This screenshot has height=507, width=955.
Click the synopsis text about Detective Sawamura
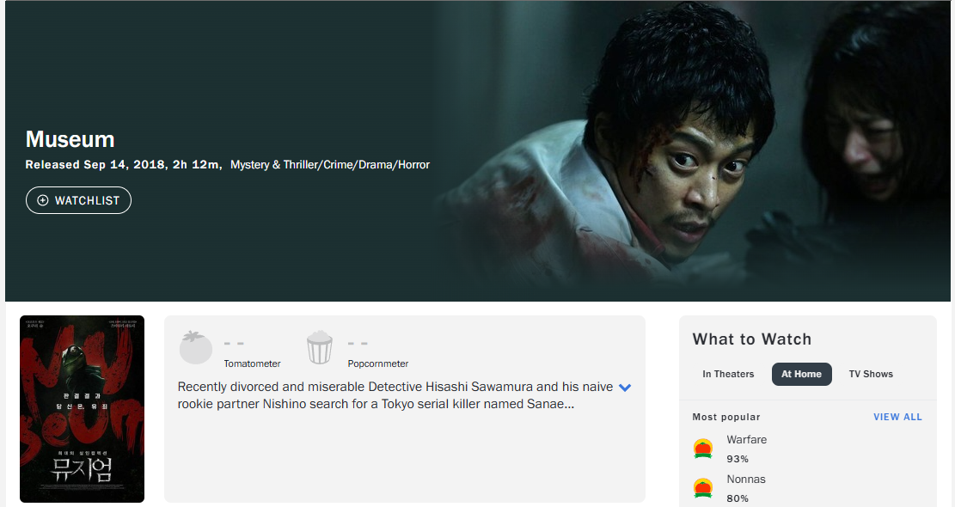coord(395,395)
